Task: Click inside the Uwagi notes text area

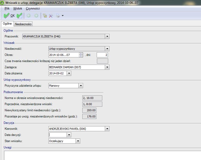Action: (x=103, y=155)
